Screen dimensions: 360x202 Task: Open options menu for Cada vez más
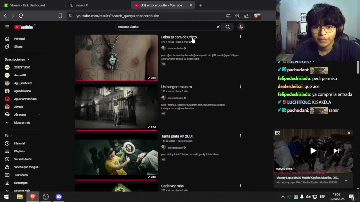point(240,185)
